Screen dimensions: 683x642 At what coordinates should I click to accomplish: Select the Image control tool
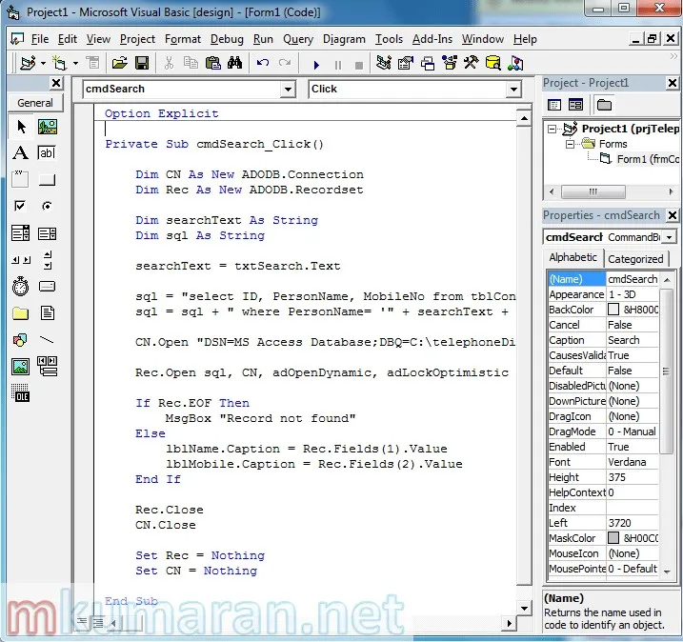tap(20, 367)
